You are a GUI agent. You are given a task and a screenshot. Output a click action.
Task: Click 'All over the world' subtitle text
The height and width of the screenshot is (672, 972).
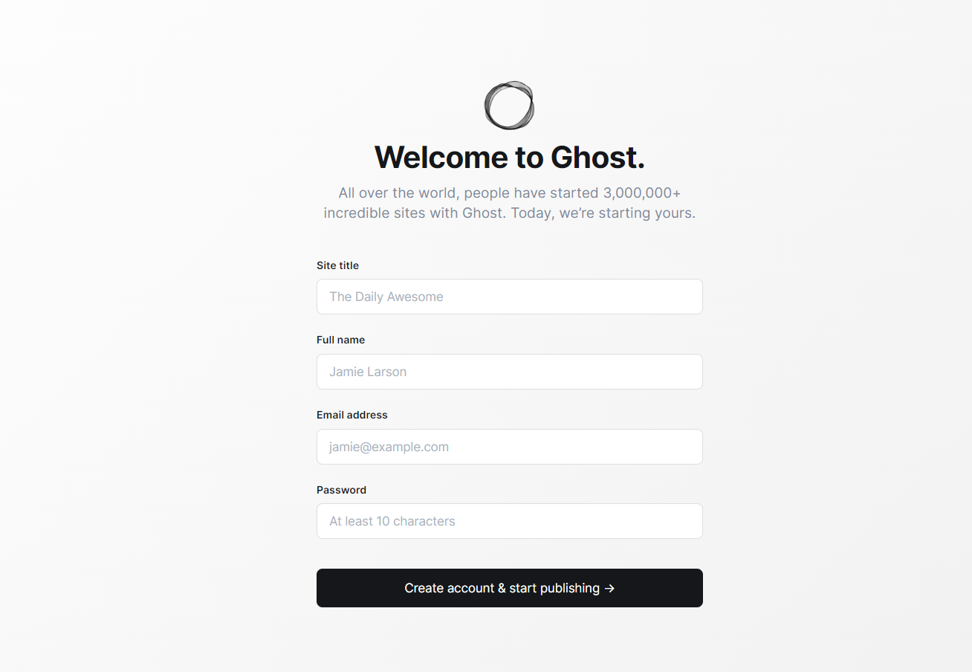click(x=397, y=193)
